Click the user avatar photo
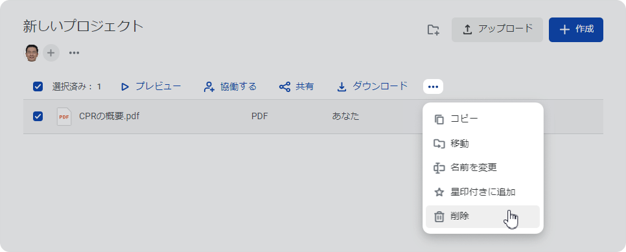The width and height of the screenshot is (626, 252). [x=32, y=52]
